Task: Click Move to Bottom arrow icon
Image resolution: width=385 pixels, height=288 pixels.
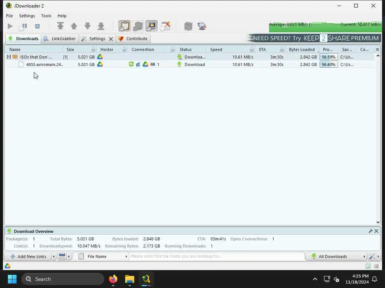Action: pos(101,26)
